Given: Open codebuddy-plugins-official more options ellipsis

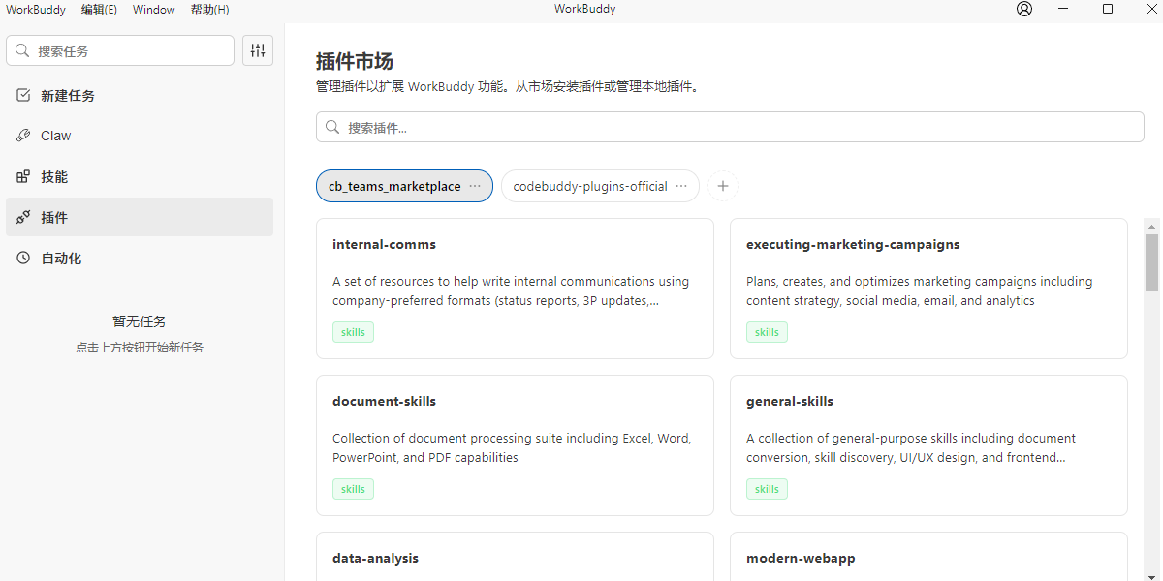Looking at the screenshot, I should (681, 186).
